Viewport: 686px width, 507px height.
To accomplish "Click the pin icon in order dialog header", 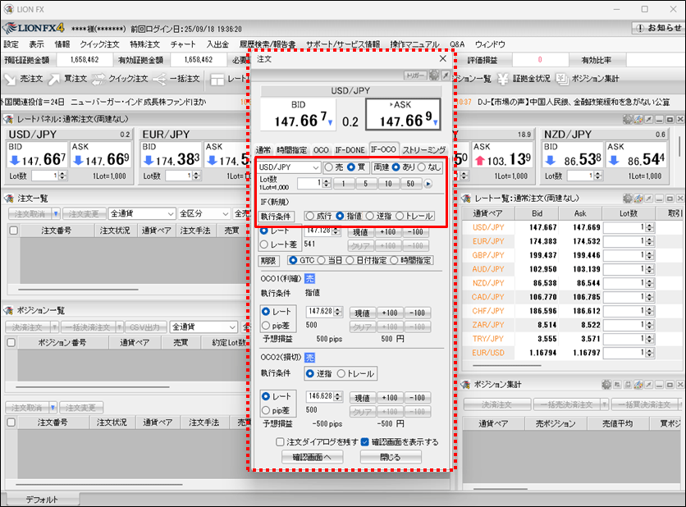I will (446, 75).
